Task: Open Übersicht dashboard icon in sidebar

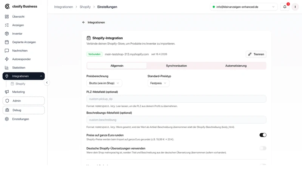Action: coord(7,17)
